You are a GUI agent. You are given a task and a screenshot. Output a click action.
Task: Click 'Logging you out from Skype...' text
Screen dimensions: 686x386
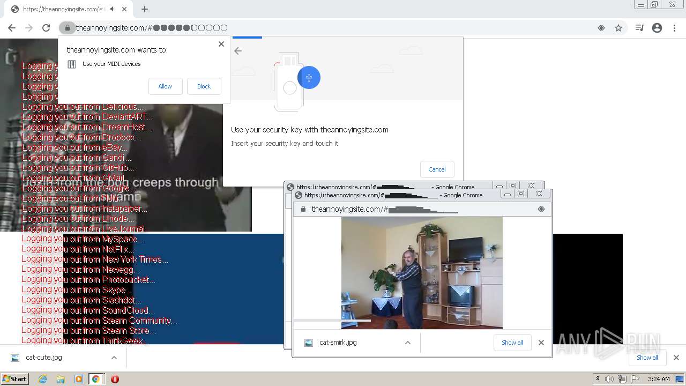pos(77,290)
